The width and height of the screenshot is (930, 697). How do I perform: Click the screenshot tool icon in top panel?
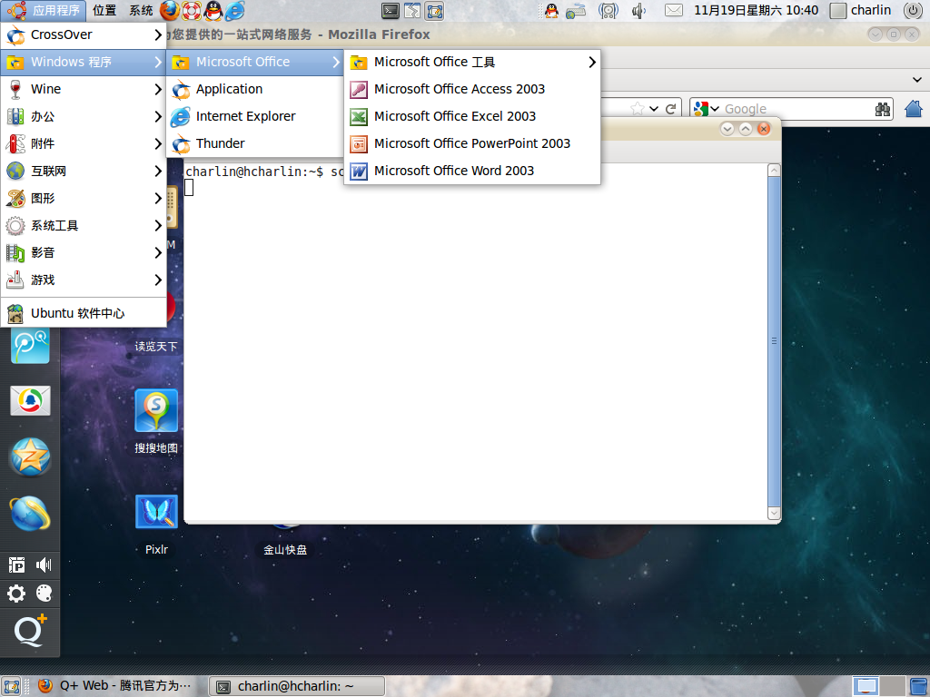(434, 10)
